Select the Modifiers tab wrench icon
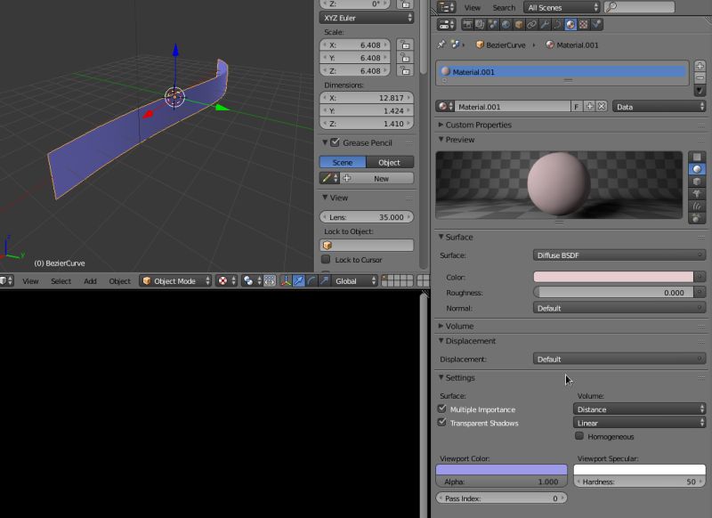 click(x=545, y=27)
